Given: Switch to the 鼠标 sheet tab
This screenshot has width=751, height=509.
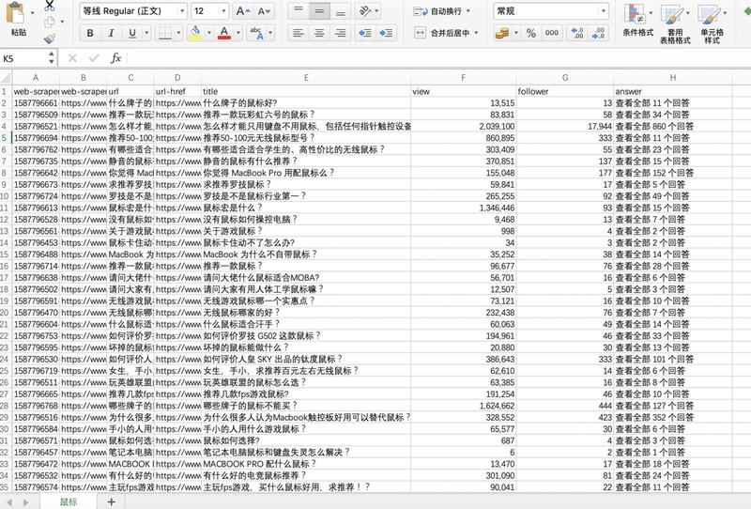Looking at the screenshot, I should (69, 501).
